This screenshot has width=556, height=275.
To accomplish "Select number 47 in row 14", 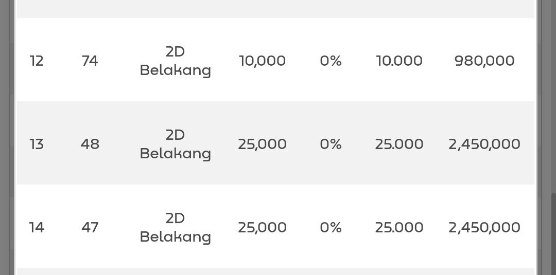I will (x=90, y=227).
